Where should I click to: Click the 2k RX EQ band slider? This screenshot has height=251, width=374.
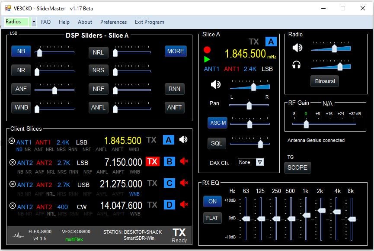pos(321,219)
